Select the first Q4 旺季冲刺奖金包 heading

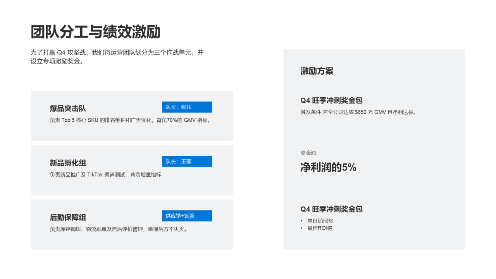pyautogui.click(x=331, y=100)
